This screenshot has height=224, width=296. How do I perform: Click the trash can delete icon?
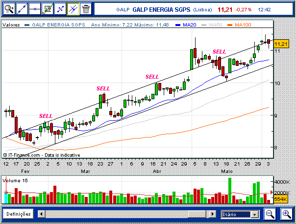[x=86, y=9]
